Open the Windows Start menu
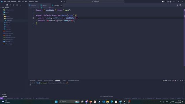The image size is (185, 104). pos(56,102)
